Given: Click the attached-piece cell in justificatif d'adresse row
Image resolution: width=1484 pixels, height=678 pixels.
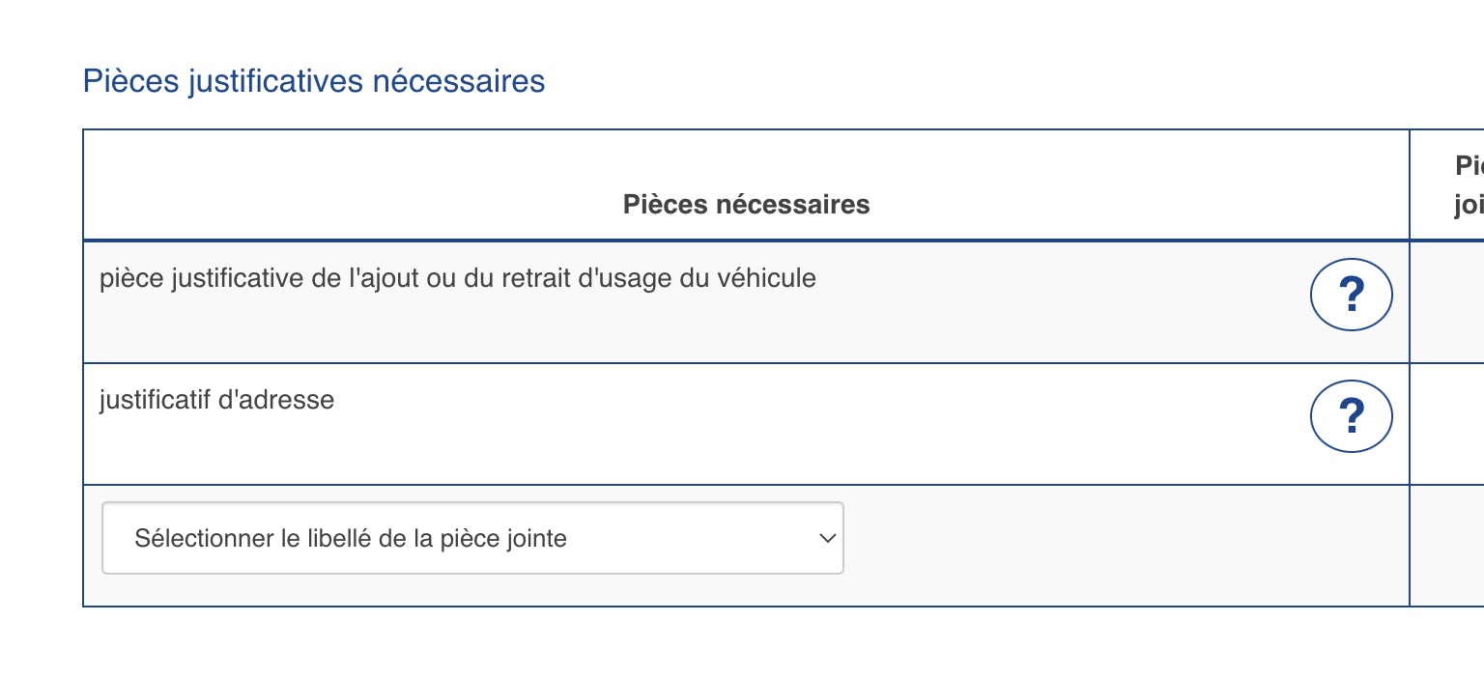Looking at the screenshot, I should [x=1447, y=423].
